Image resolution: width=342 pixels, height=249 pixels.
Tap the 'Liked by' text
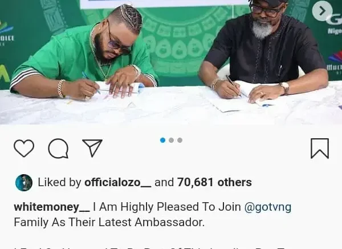[x=59, y=182]
